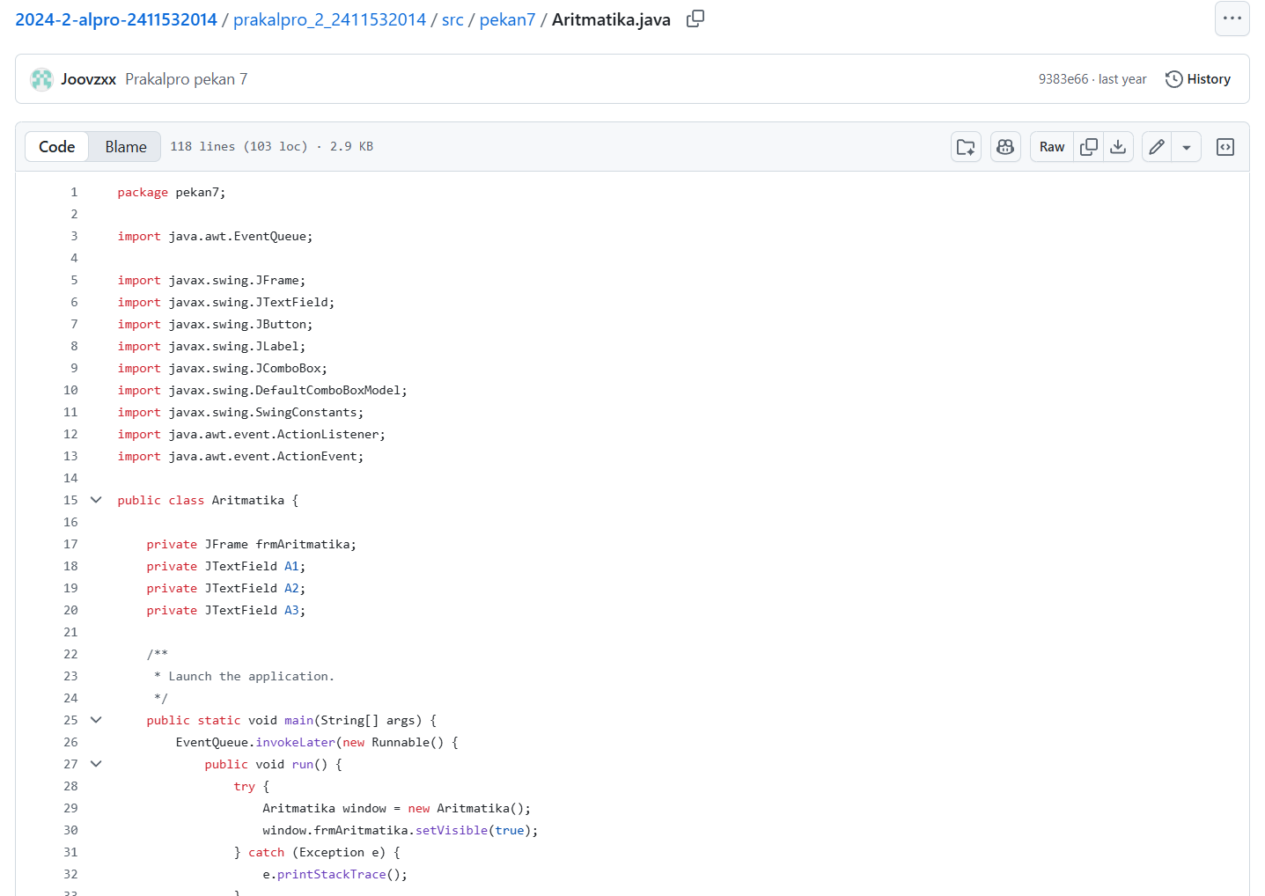Collapse the Aritmatika class at line 15

[96, 500]
